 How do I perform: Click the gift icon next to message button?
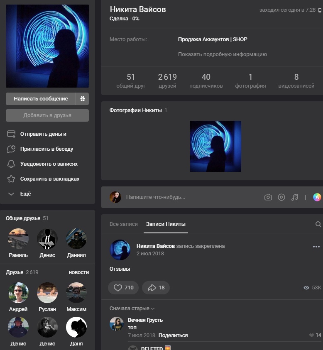tap(82, 98)
